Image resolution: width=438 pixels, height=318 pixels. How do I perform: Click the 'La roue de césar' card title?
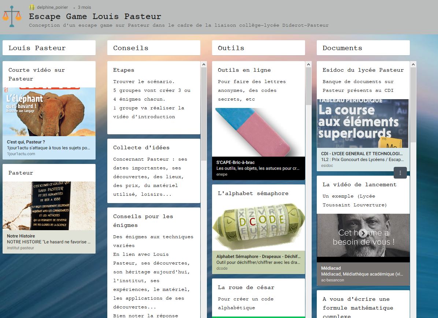(x=246, y=287)
